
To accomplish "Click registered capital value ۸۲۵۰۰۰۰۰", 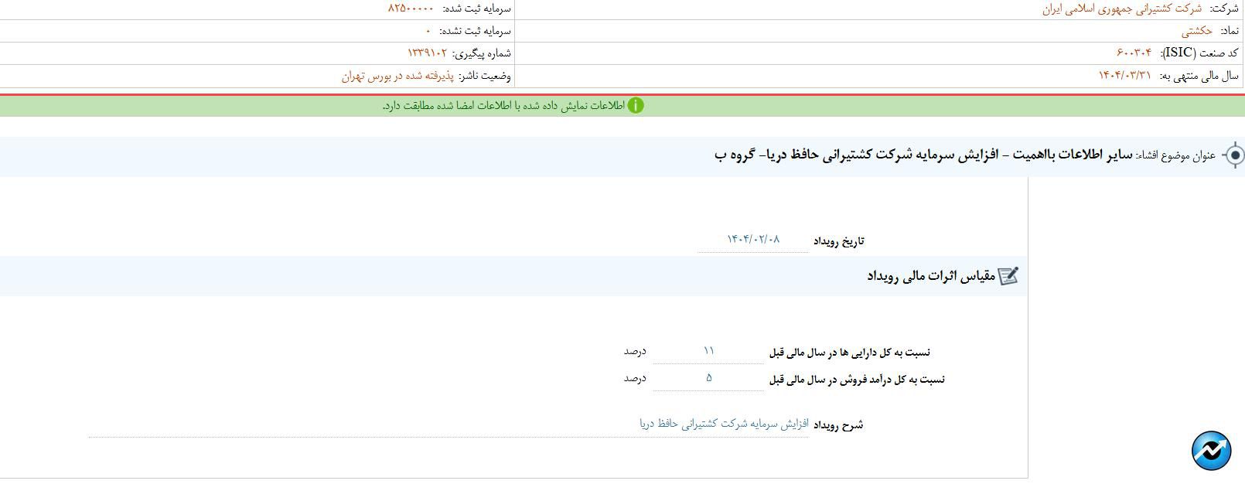I will point(411,9).
